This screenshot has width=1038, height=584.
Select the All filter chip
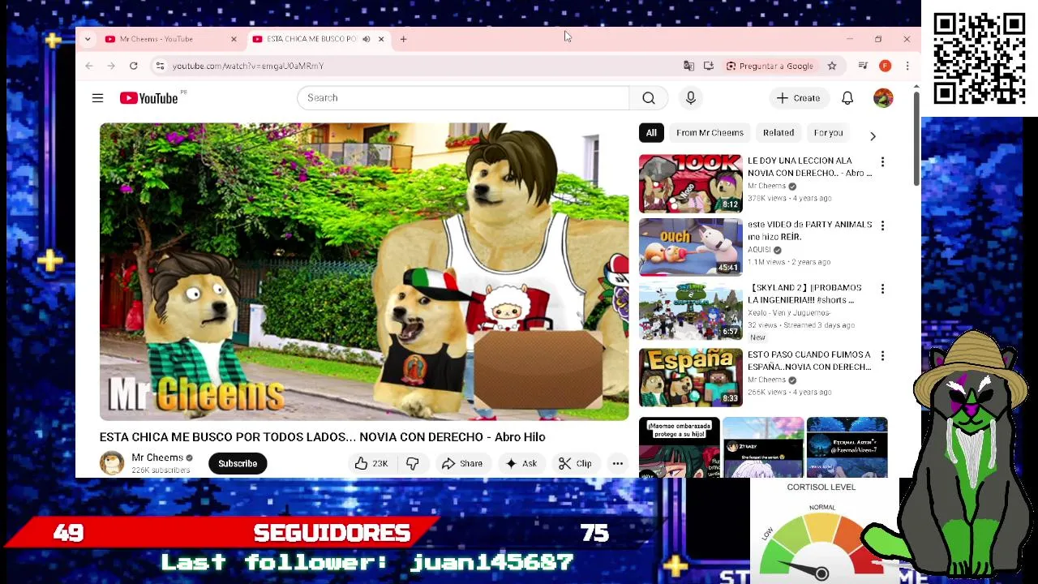tap(651, 133)
